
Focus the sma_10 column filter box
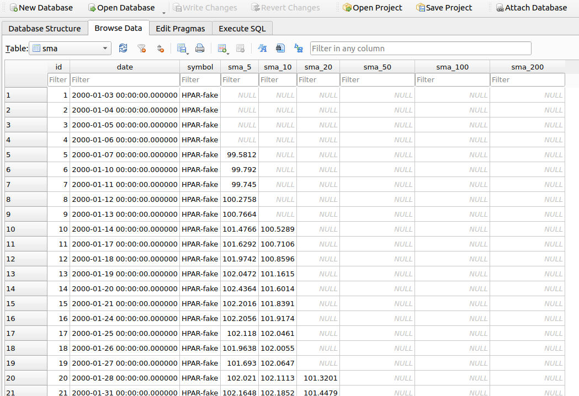tap(278, 80)
